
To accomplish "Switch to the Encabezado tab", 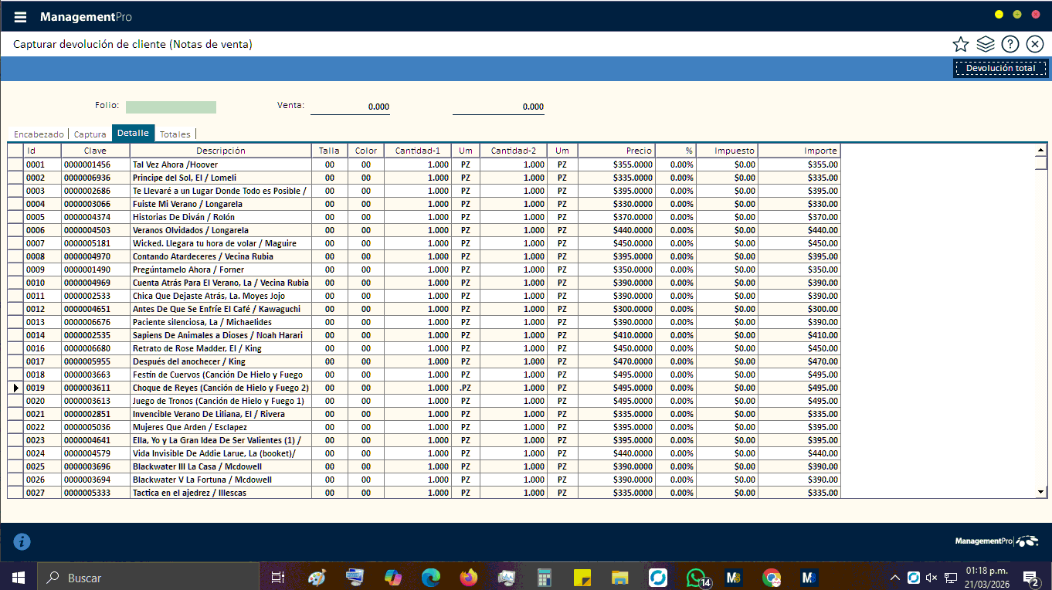I will [x=39, y=134].
